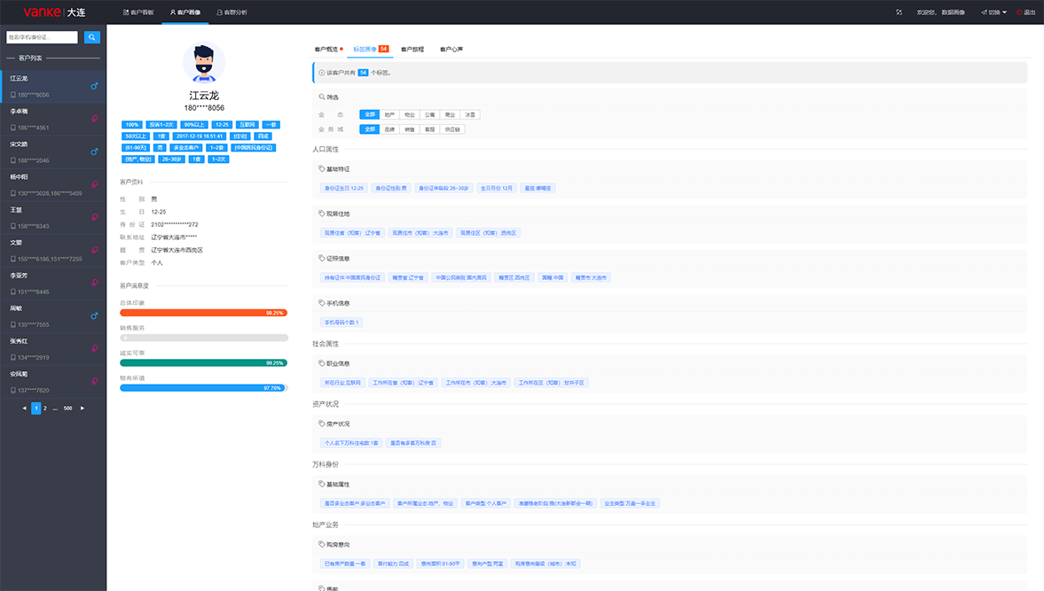Image resolution: width=1044 pixels, height=591 pixels.
Task: Switch to the 客户心声 tab
Action: [x=451, y=50]
